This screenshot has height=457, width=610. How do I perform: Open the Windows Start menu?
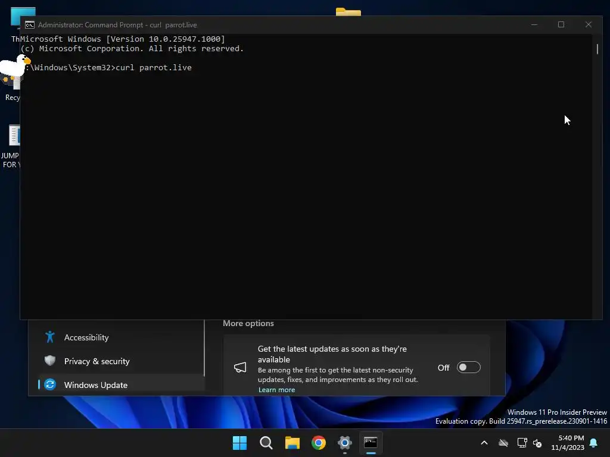click(239, 443)
